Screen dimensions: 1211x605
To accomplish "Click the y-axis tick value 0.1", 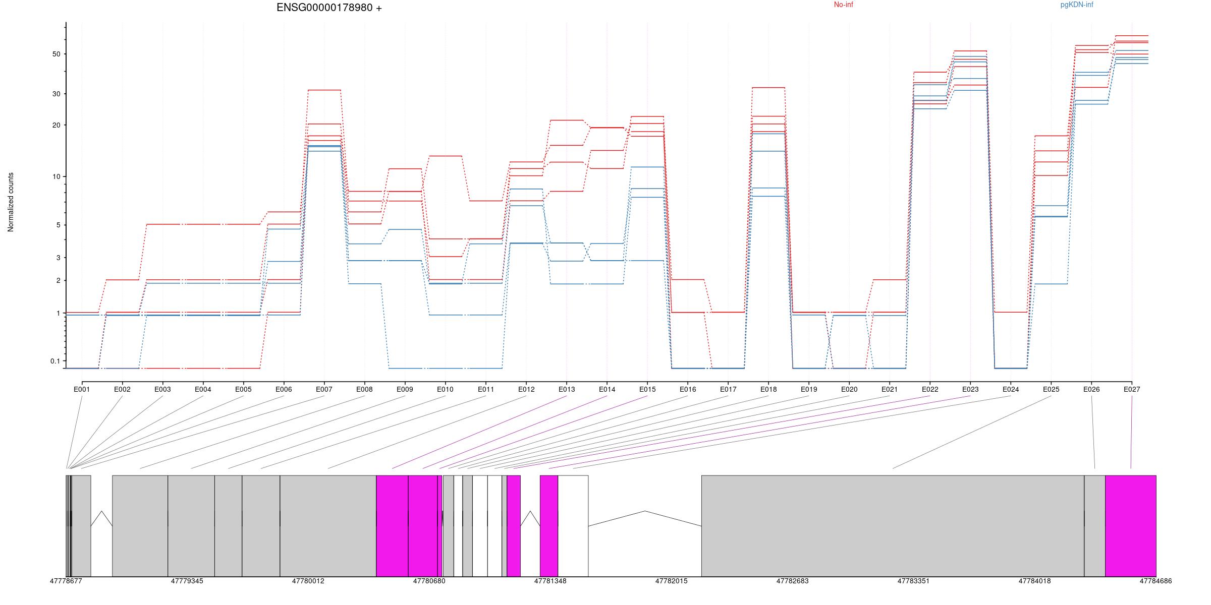I will pyautogui.click(x=55, y=361).
